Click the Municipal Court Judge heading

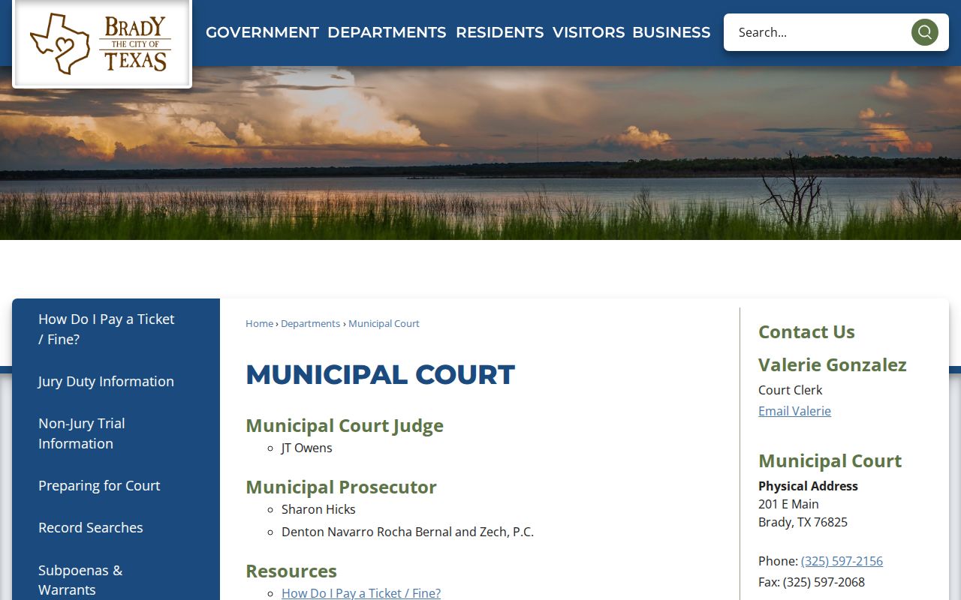click(345, 426)
